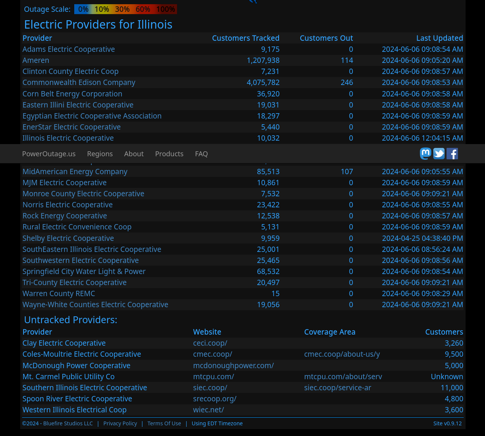Click the 100% outage scale swatch
This screenshot has height=436, width=485.
tap(166, 9)
